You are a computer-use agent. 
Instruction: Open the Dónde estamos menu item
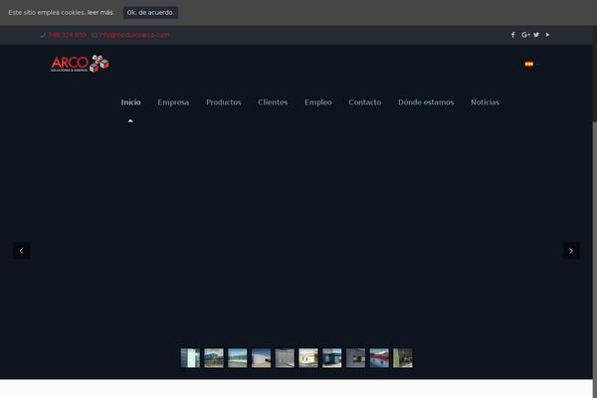tap(426, 102)
